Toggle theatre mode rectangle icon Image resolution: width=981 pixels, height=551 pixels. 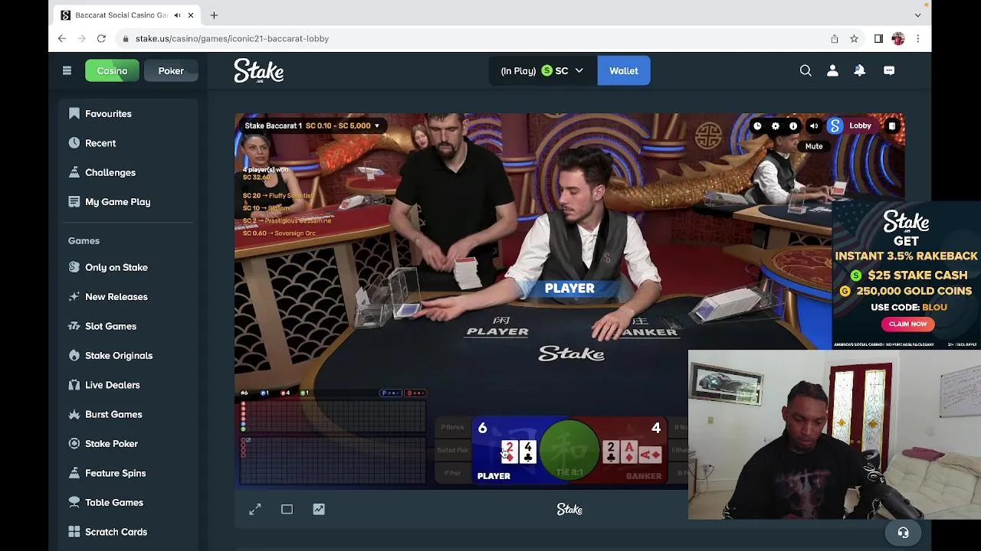(x=287, y=509)
